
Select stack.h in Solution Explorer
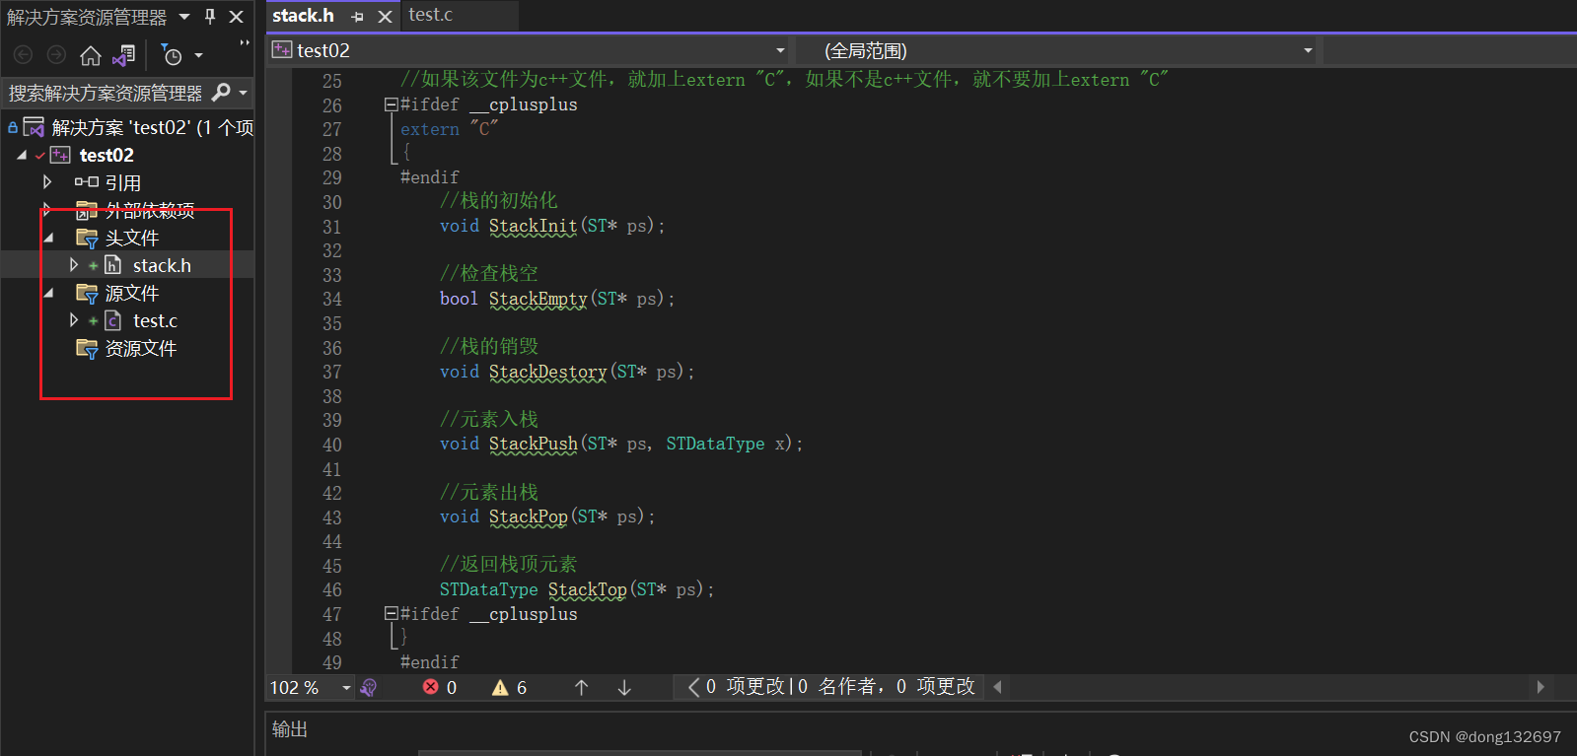[x=162, y=265]
